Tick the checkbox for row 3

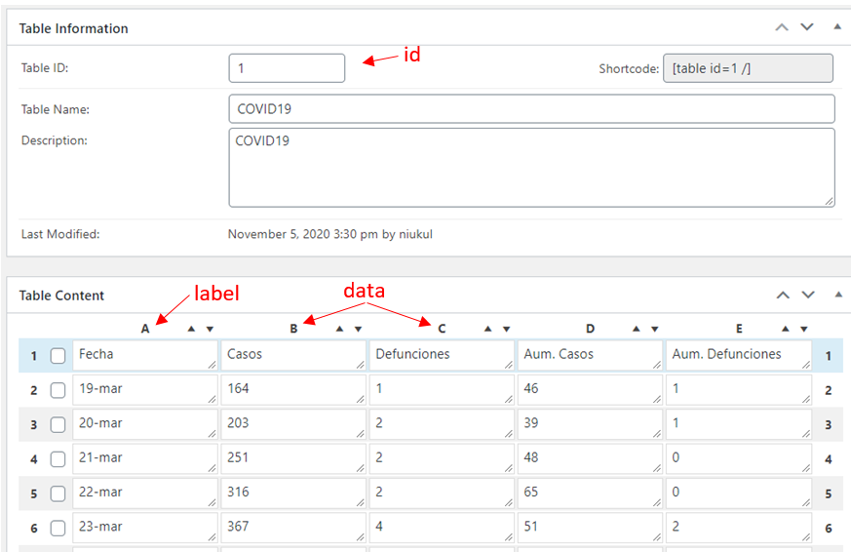(58, 424)
